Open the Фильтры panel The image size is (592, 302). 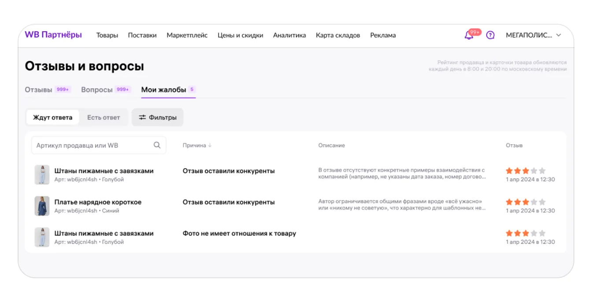click(x=158, y=118)
